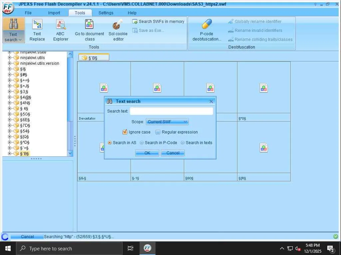Click the Windows taskbar search box
Screen dimensions: 341x255
(69, 248)
